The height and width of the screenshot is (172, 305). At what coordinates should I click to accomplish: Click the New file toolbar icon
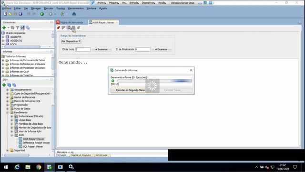tap(5, 14)
